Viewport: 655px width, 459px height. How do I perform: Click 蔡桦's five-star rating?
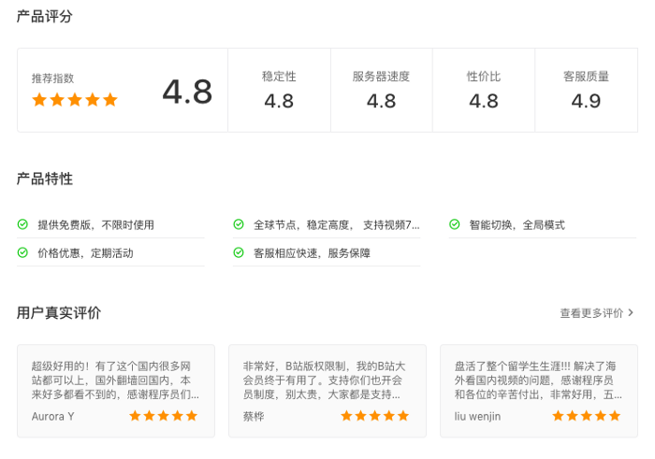tap(374, 416)
